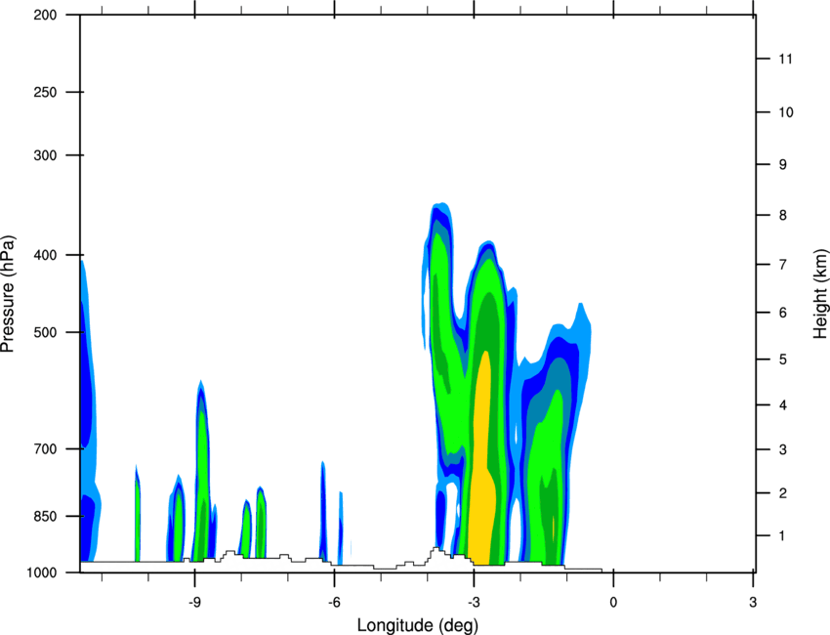Screen dimensions: 830x635
Task: Click the 850 pressure tick label
Action: point(45,516)
